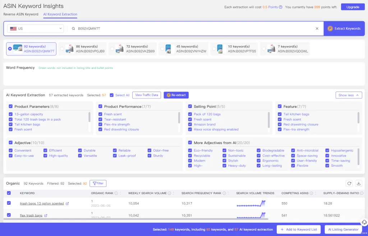Viewport: 368px width, 236px height.
Task: Open the US marketplace dropdown
Action: coord(36,28)
